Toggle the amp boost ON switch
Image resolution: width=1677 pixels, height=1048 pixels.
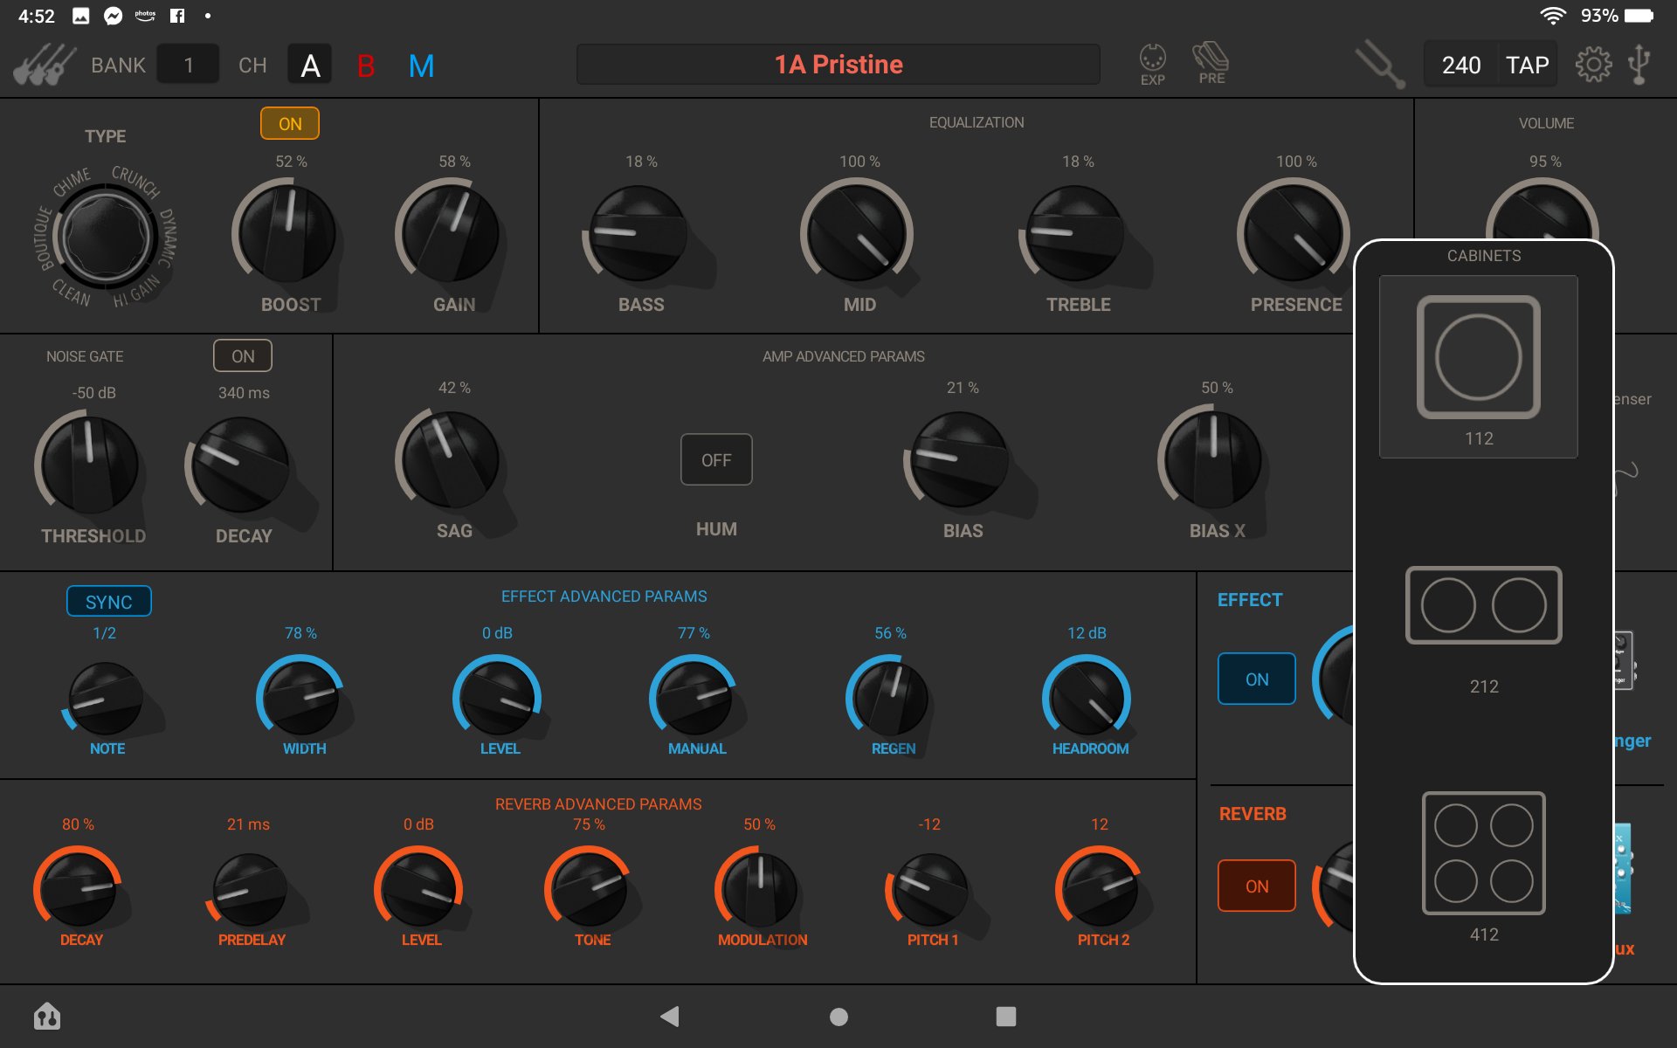point(289,124)
